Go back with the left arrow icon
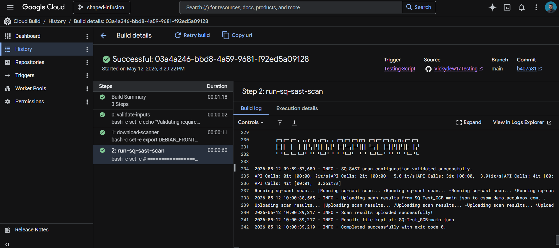This screenshot has width=559, height=248. click(x=103, y=36)
